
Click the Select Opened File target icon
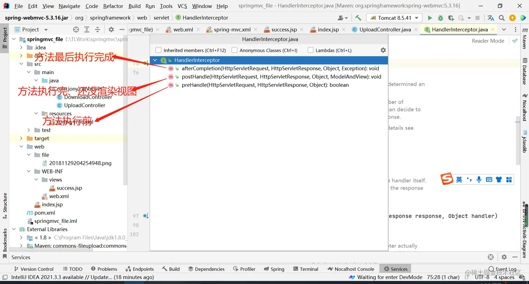click(76, 30)
